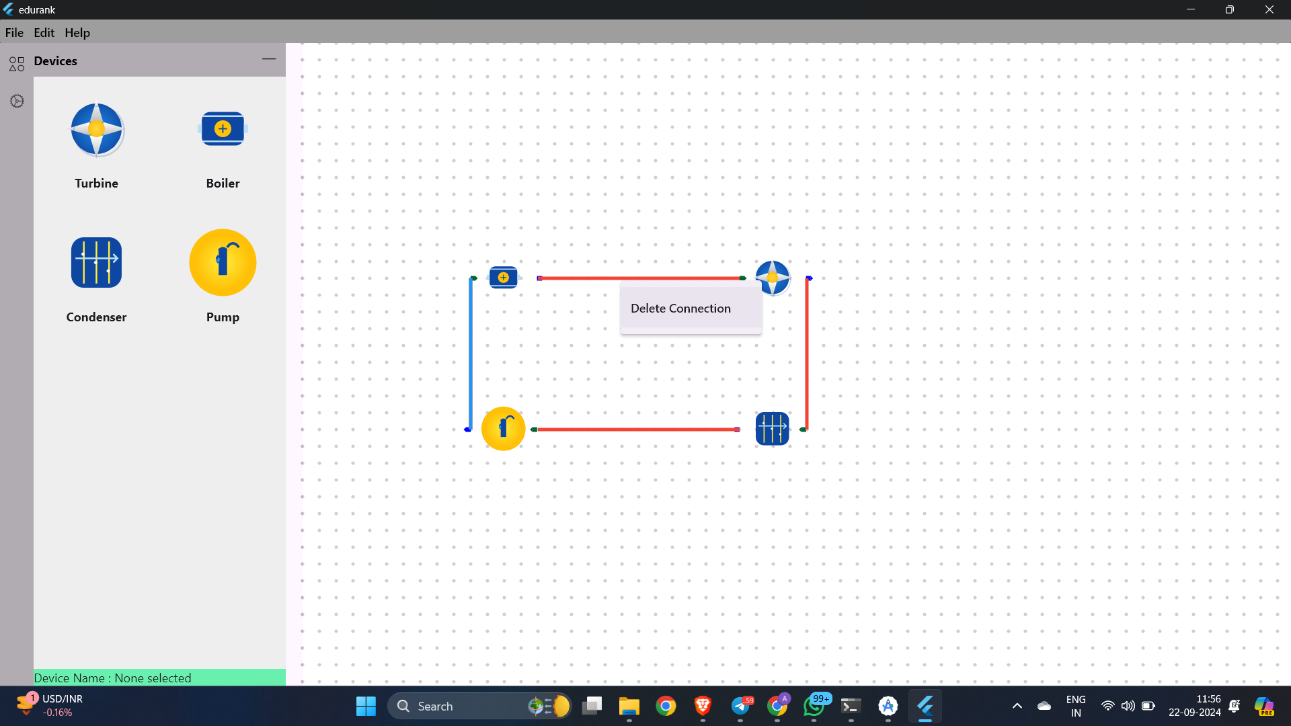Open the Help menu
Image resolution: width=1291 pixels, height=726 pixels.
pyautogui.click(x=77, y=32)
